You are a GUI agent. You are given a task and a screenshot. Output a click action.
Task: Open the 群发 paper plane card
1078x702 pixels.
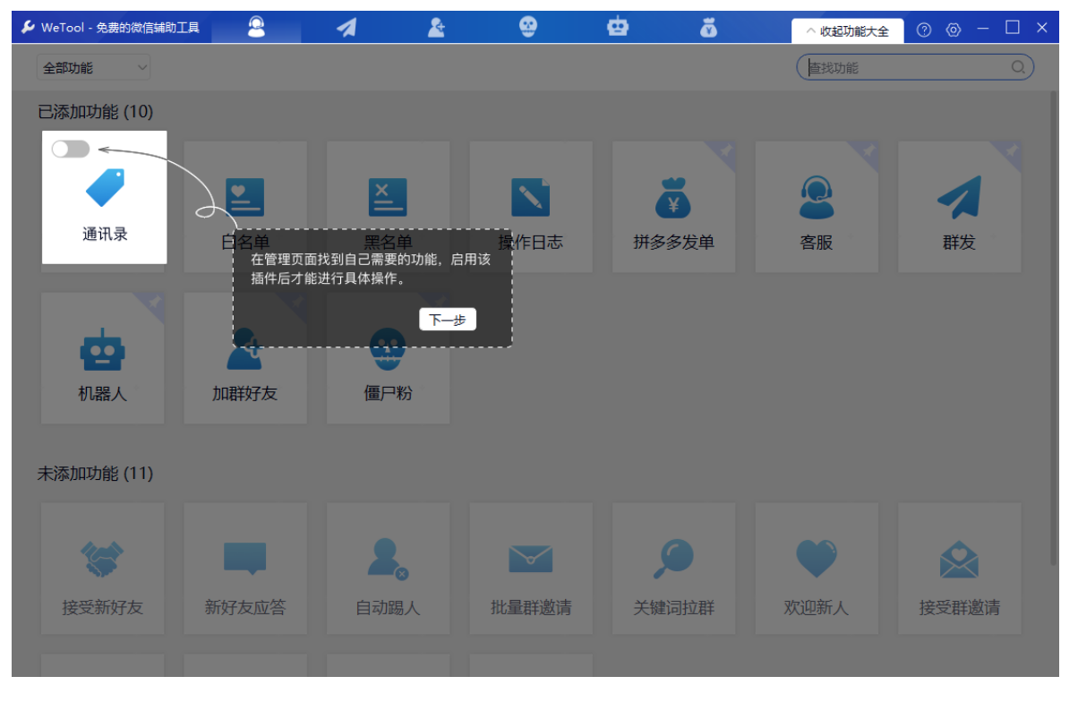(959, 207)
